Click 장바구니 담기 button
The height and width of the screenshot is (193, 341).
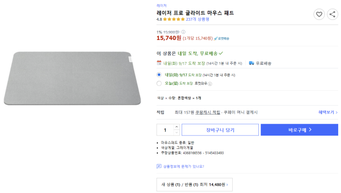point(220,130)
